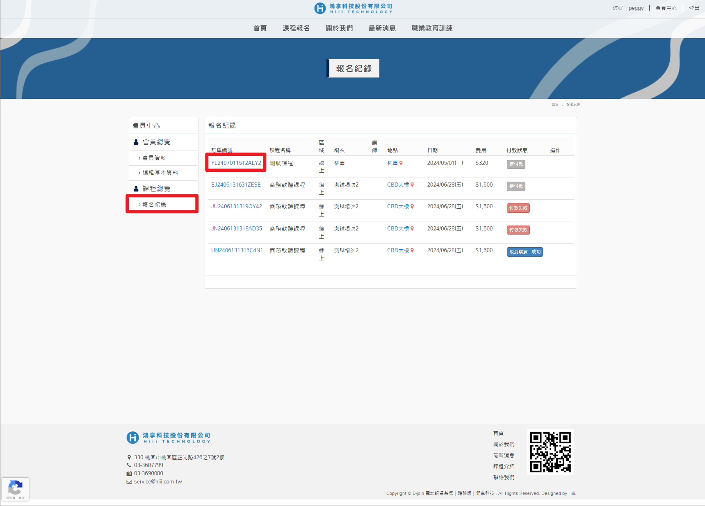Go to 最新消息 in the top menu
The width and height of the screenshot is (705, 506).
coord(382,28)
